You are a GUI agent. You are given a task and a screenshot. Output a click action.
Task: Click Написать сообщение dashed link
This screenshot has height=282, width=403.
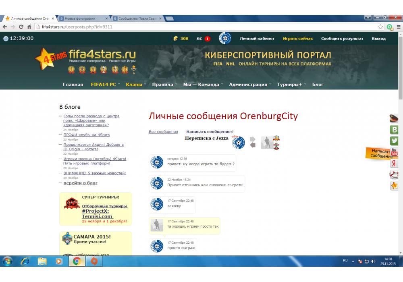(x=208, y=131)
